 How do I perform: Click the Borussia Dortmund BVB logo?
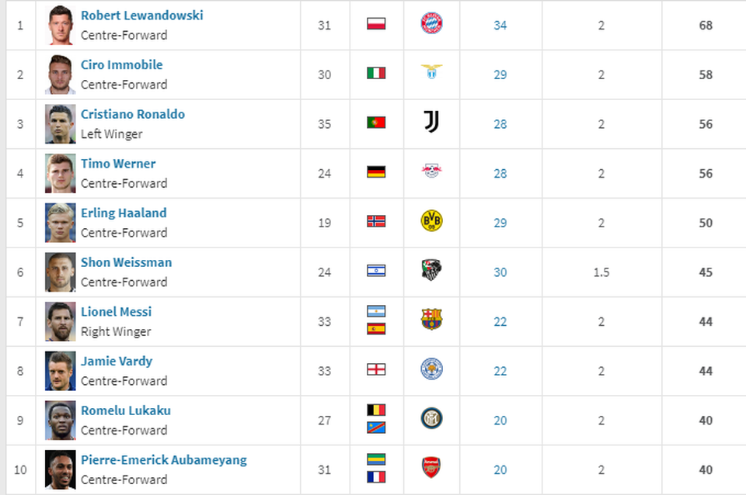[x=431, y=220]
